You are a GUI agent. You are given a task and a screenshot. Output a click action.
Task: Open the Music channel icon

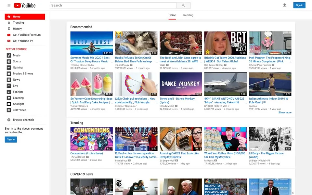pos(9,55)
